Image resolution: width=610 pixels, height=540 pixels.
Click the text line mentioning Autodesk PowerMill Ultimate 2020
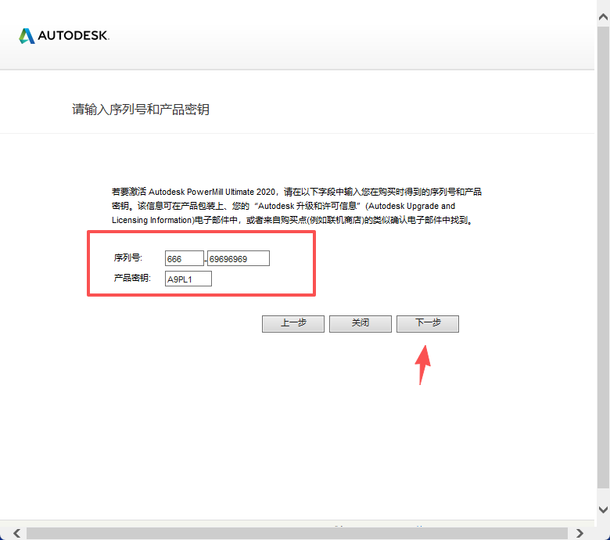point(297,192)
